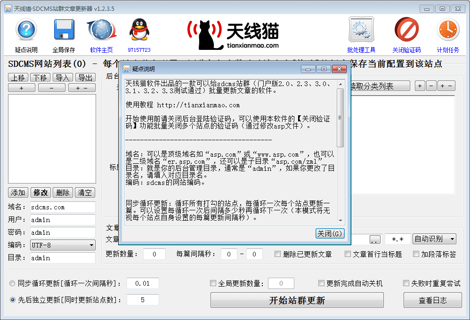Click category list '+ -' invert button
This screenshot has width=470, height=320.
pos(446,86)
